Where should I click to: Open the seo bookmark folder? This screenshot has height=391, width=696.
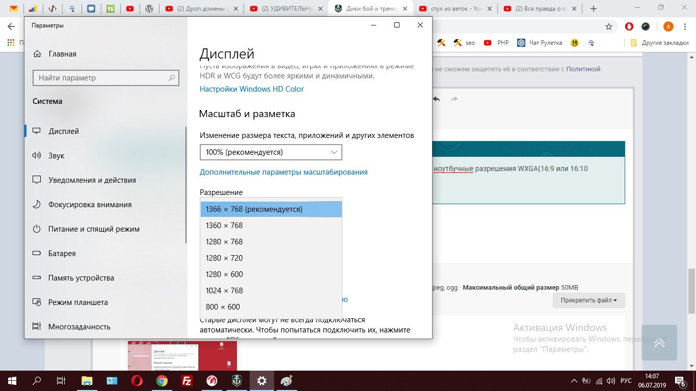coord(464,43)
